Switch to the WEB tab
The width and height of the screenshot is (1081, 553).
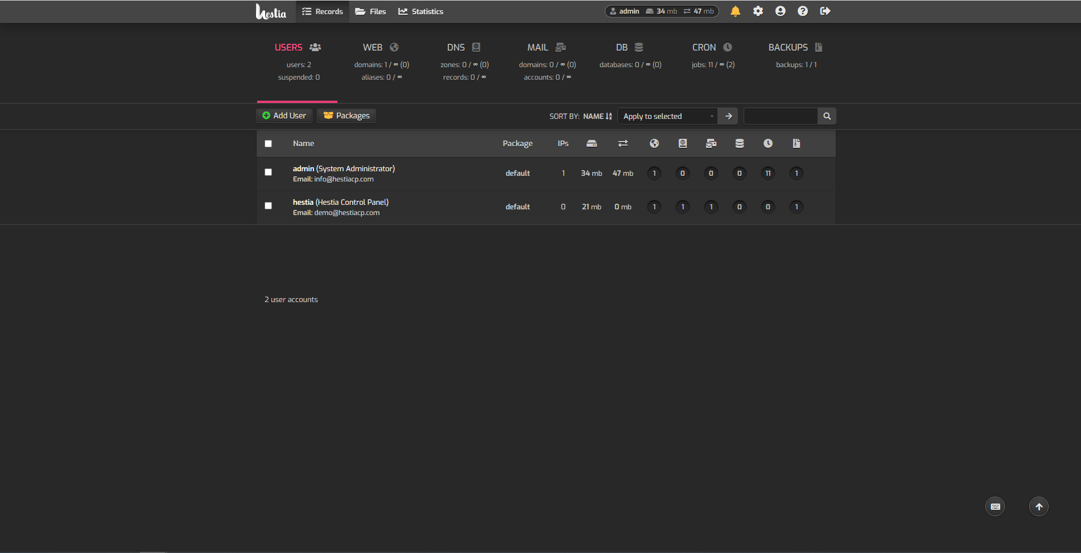[381, 62]
